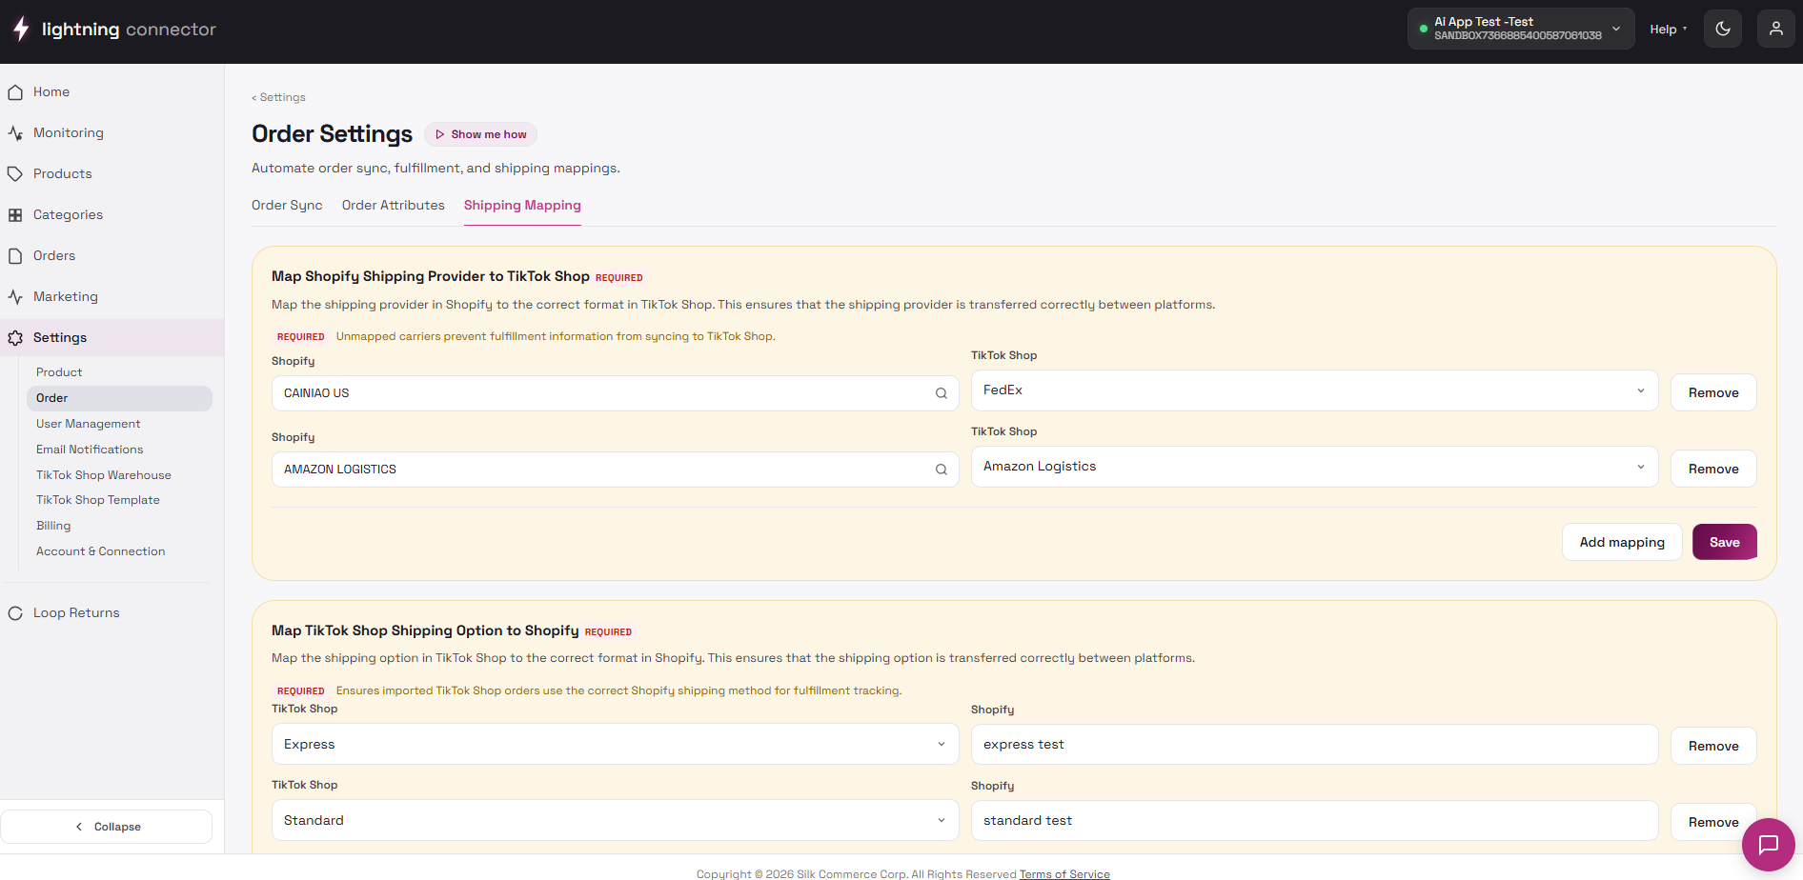Go back via Settings breadcrumb link
1803x880 pixels.
coord(278,97)
